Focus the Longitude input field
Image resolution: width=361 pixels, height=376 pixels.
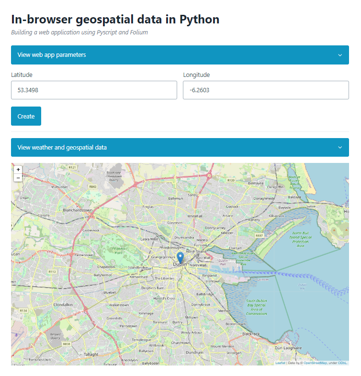(266, 90)
